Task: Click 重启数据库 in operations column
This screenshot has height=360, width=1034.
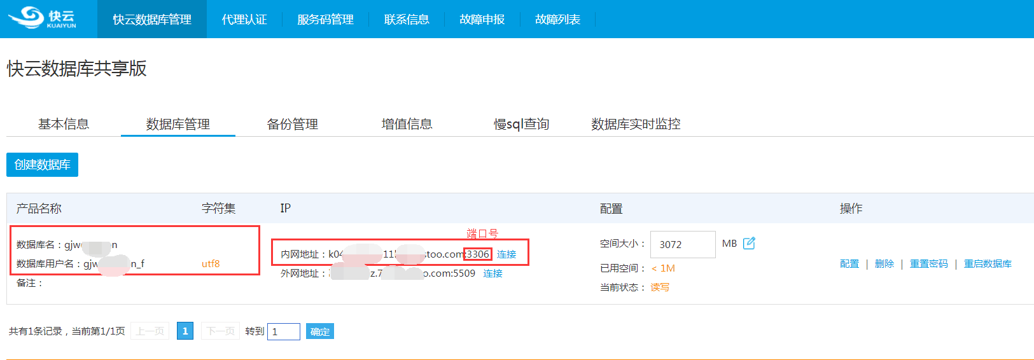Action: (x=988, y=264)
